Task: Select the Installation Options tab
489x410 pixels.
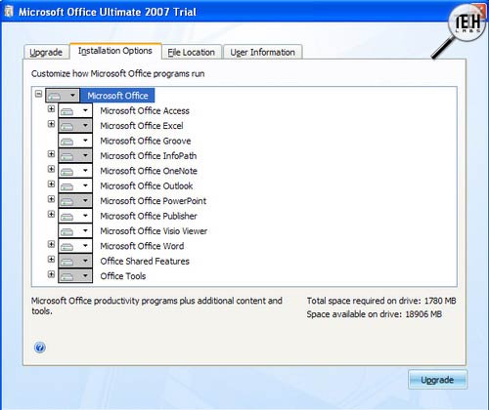Action: pos(115,51)
